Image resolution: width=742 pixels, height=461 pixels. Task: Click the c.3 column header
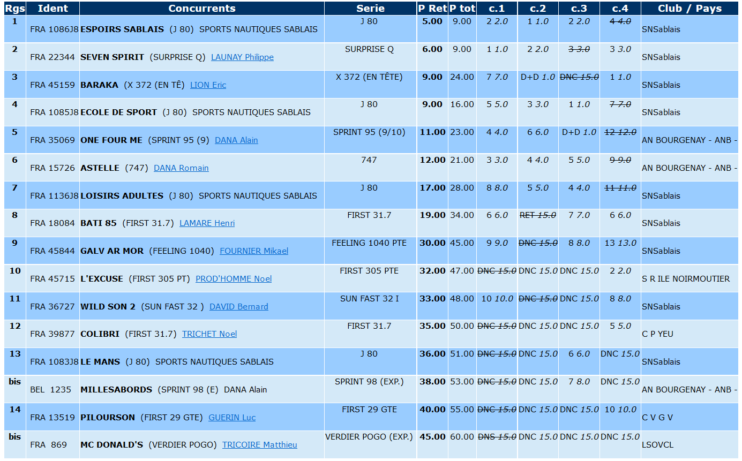click(x=579, y=8)
